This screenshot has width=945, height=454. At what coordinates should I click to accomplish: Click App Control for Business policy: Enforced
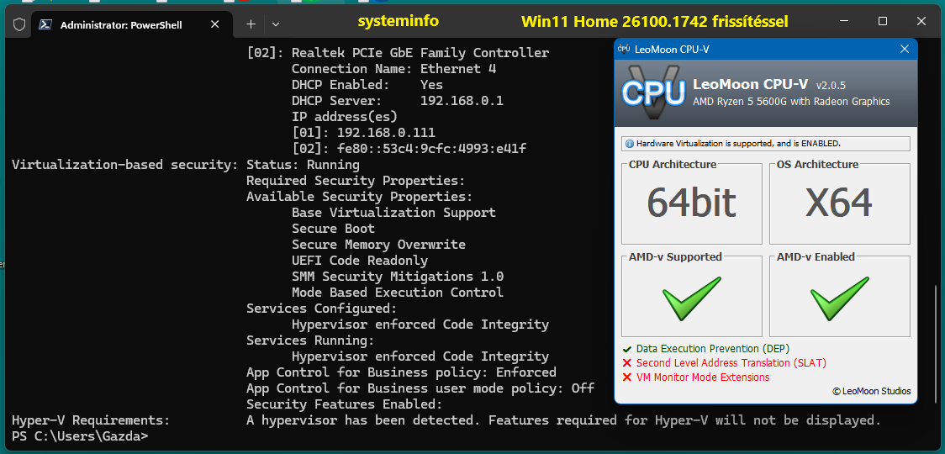[x=401, y=372]
